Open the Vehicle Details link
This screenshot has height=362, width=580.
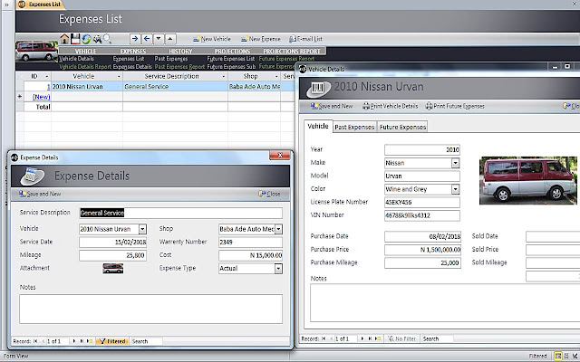(76, 59)
